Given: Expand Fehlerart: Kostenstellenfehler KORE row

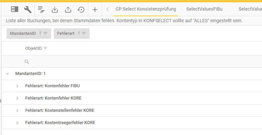Looking at the screenshot, I should click(x=17, y=110).
